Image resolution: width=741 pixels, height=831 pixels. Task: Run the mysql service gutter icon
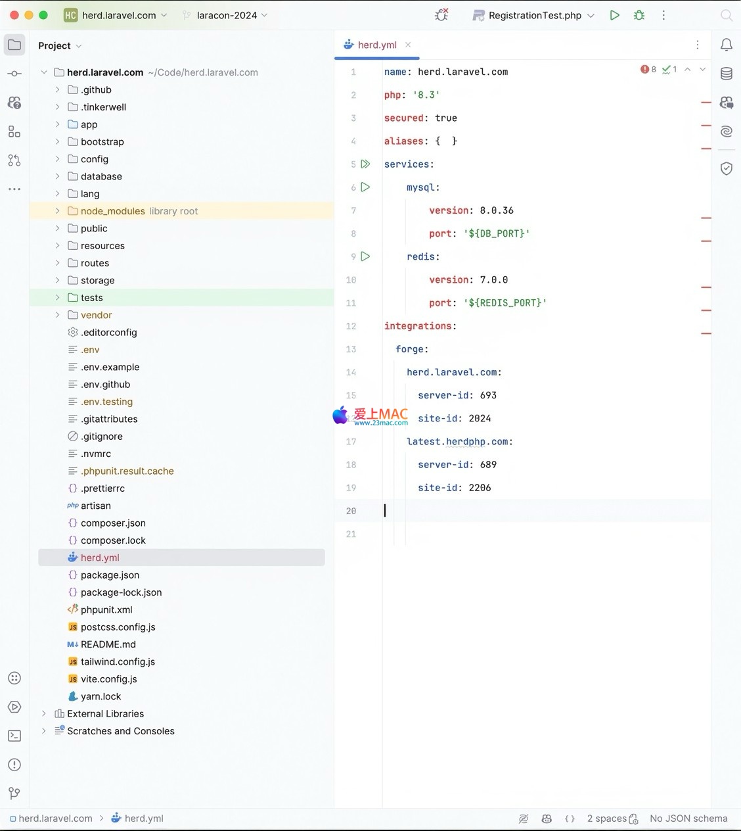tap(366, 187)
